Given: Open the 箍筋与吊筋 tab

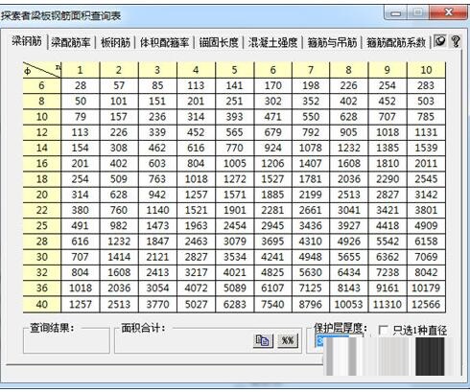Looking at the screenshot, I should (x=332, y=42).
